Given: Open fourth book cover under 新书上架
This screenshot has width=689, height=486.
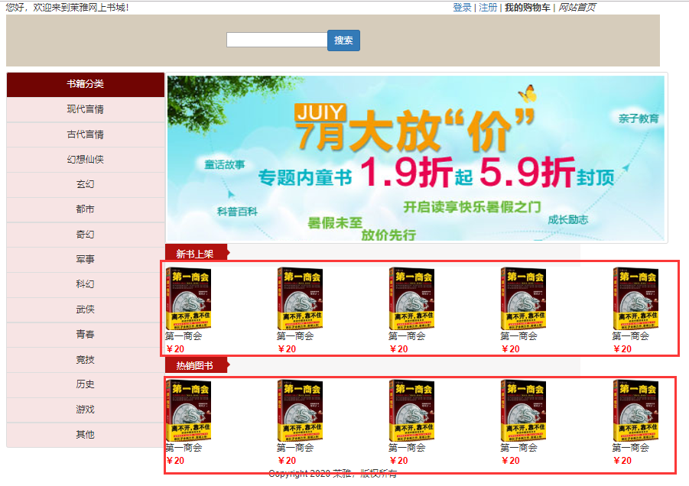Looking at the screenshot, I should tap(523, 299).
